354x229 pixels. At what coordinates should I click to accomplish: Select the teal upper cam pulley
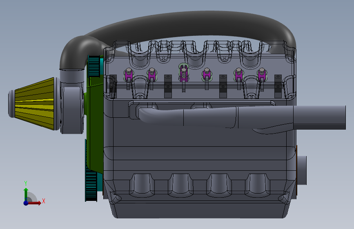94,66
